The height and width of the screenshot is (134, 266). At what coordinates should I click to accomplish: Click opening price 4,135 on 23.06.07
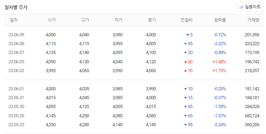point(51,53)
